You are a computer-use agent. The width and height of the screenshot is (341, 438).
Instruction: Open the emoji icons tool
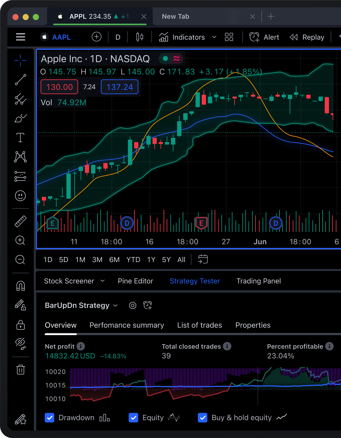[x=20, y=196]
